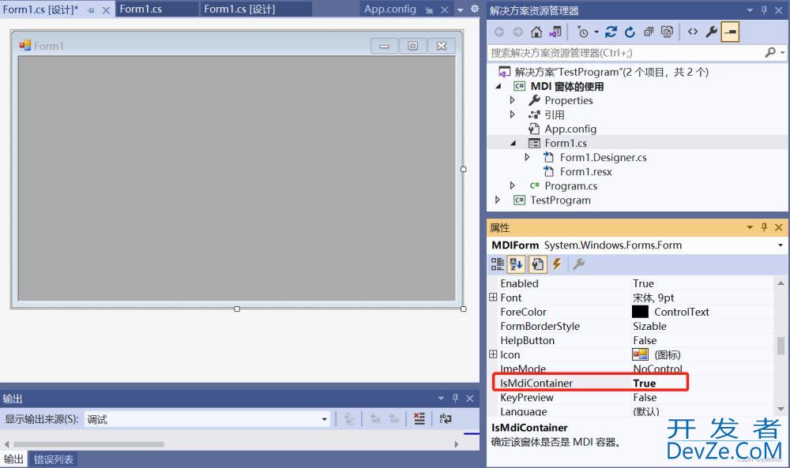Click the Enabled property True value
This screenshot has height=468, width=790.
coord(643,283)
